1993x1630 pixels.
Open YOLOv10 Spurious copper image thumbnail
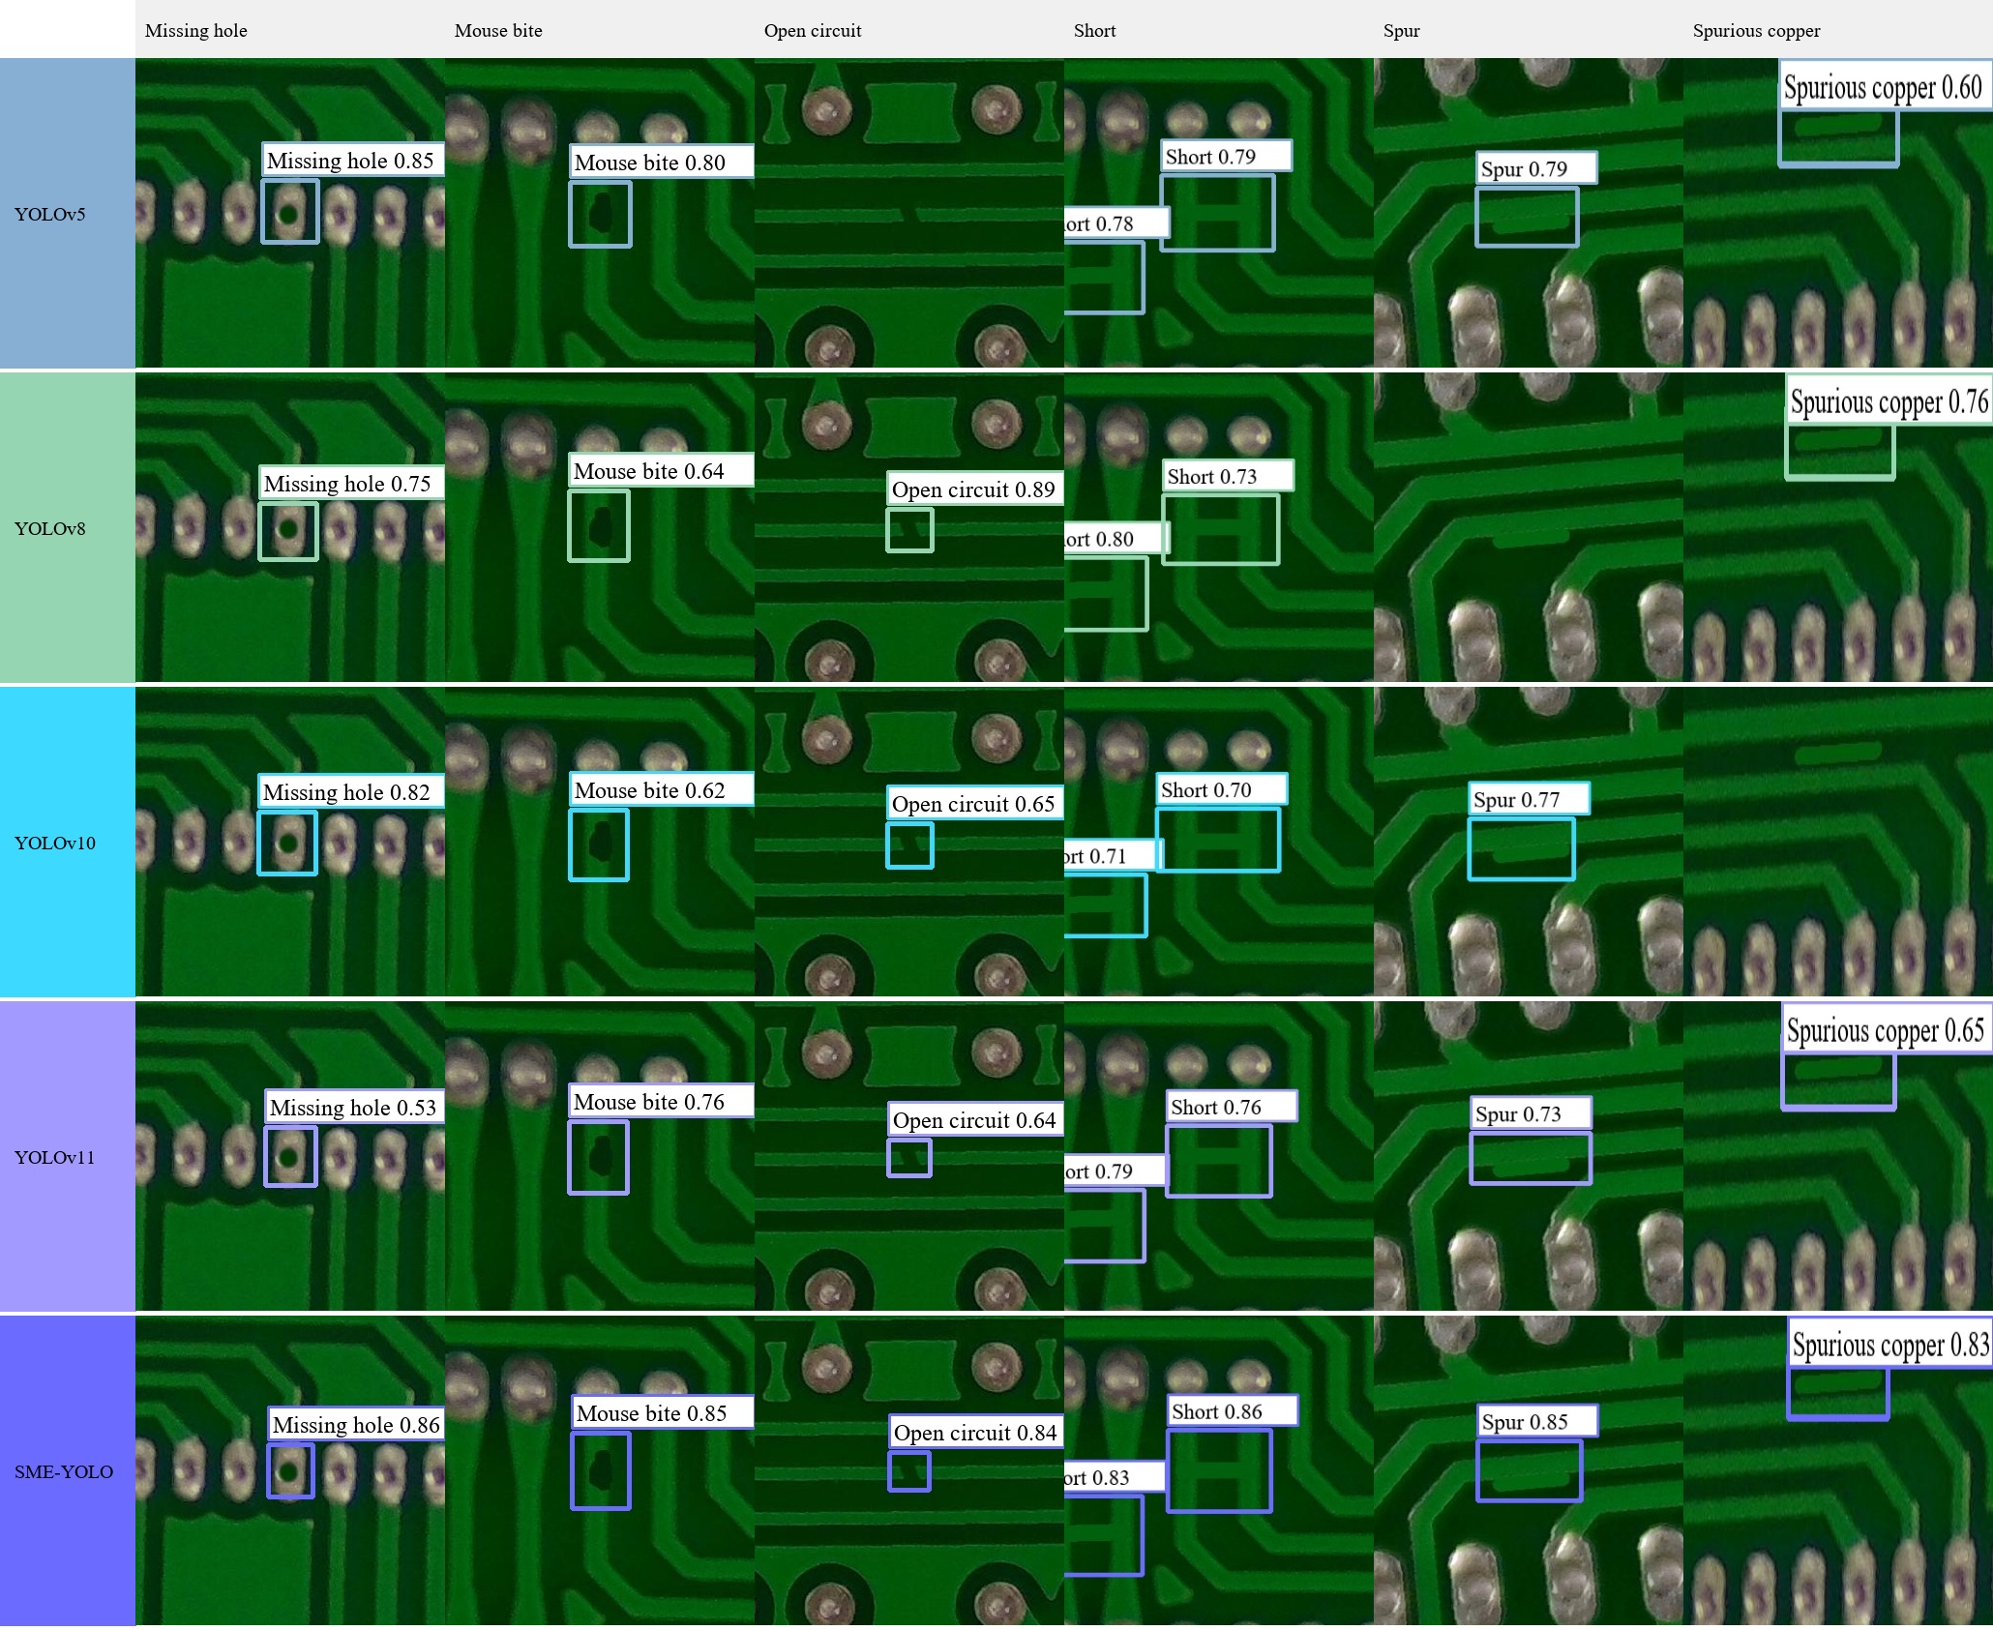pos(1837,843)
